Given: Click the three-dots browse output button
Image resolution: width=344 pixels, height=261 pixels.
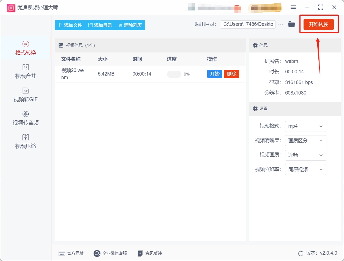Looking at the screenshot, I should click(x=281, y=24).
